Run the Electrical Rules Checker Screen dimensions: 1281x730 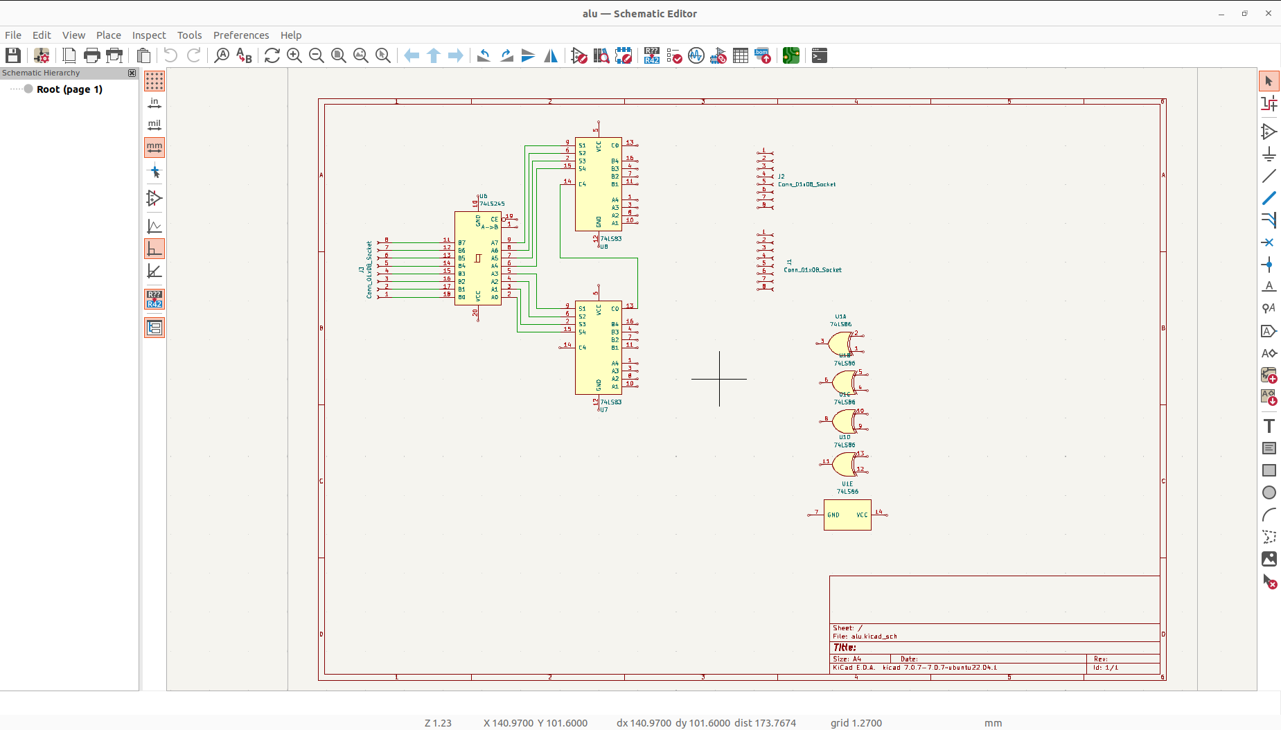pos(674,55)
